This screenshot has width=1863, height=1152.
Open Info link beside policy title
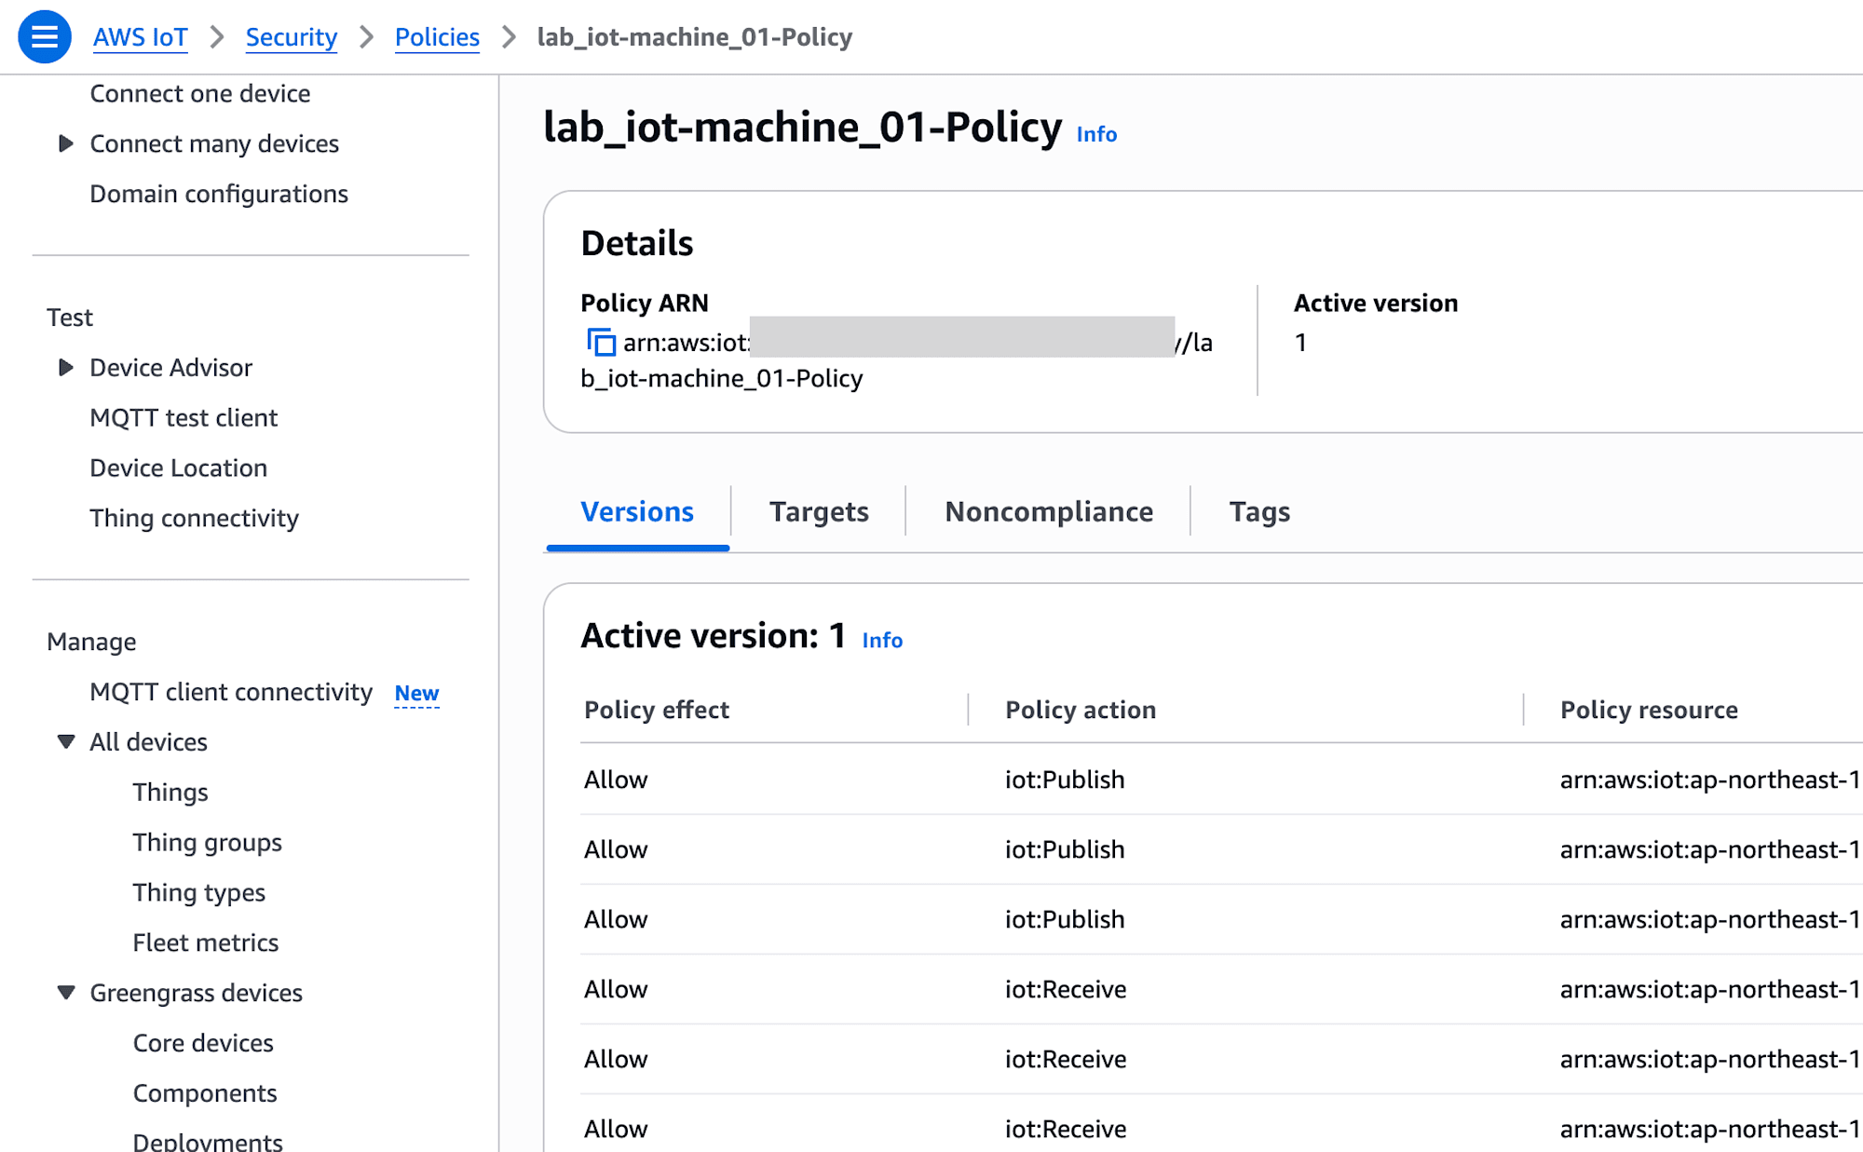[1096, 134]
